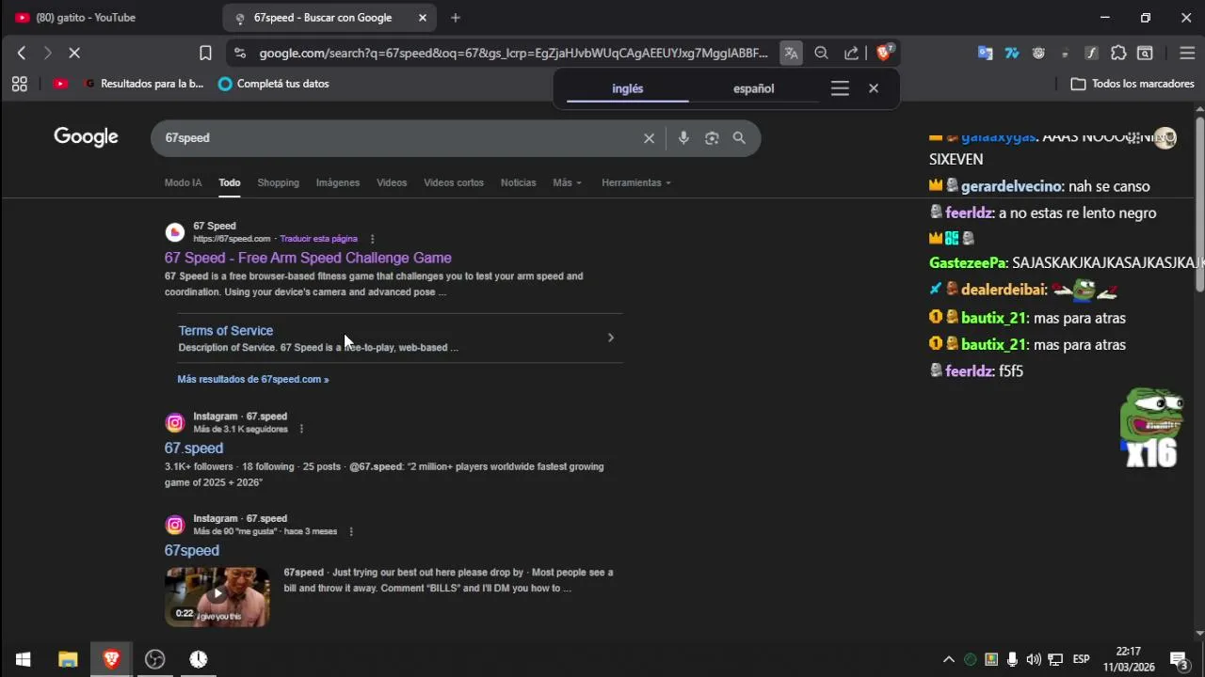Open 'Completá tus datos' bookmark
The image size is (1205, 677).
coord(274,84)
